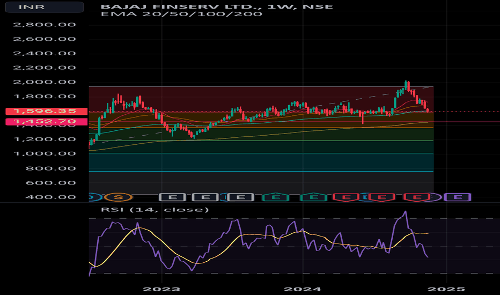
Task: Click the 800.00 price axis label
Action: pos(50,169)
